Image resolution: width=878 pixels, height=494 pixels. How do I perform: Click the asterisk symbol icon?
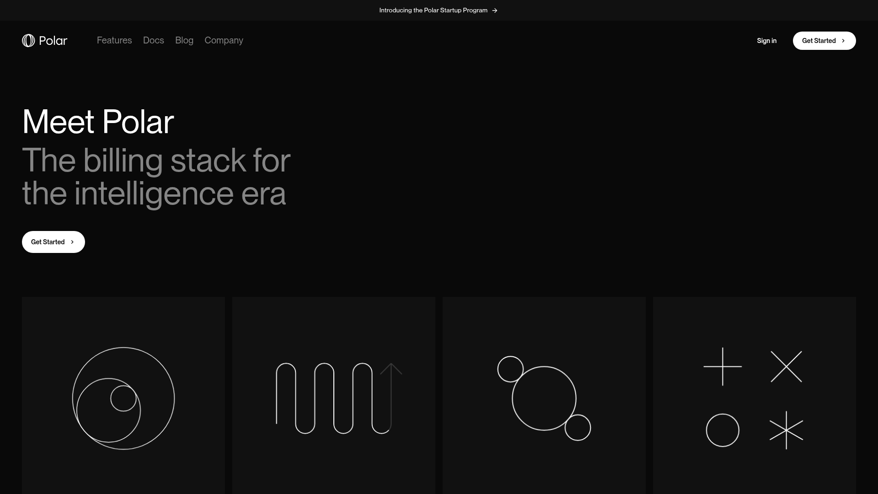click(x=787, y=430)
